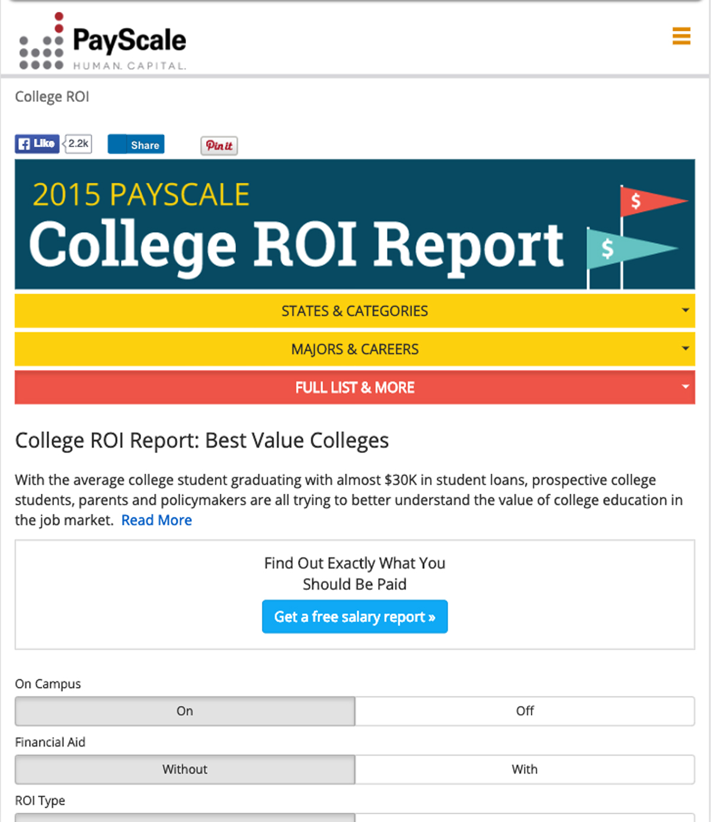Pin the page with Pin it

pyautogui.click(x=219, y=146)
